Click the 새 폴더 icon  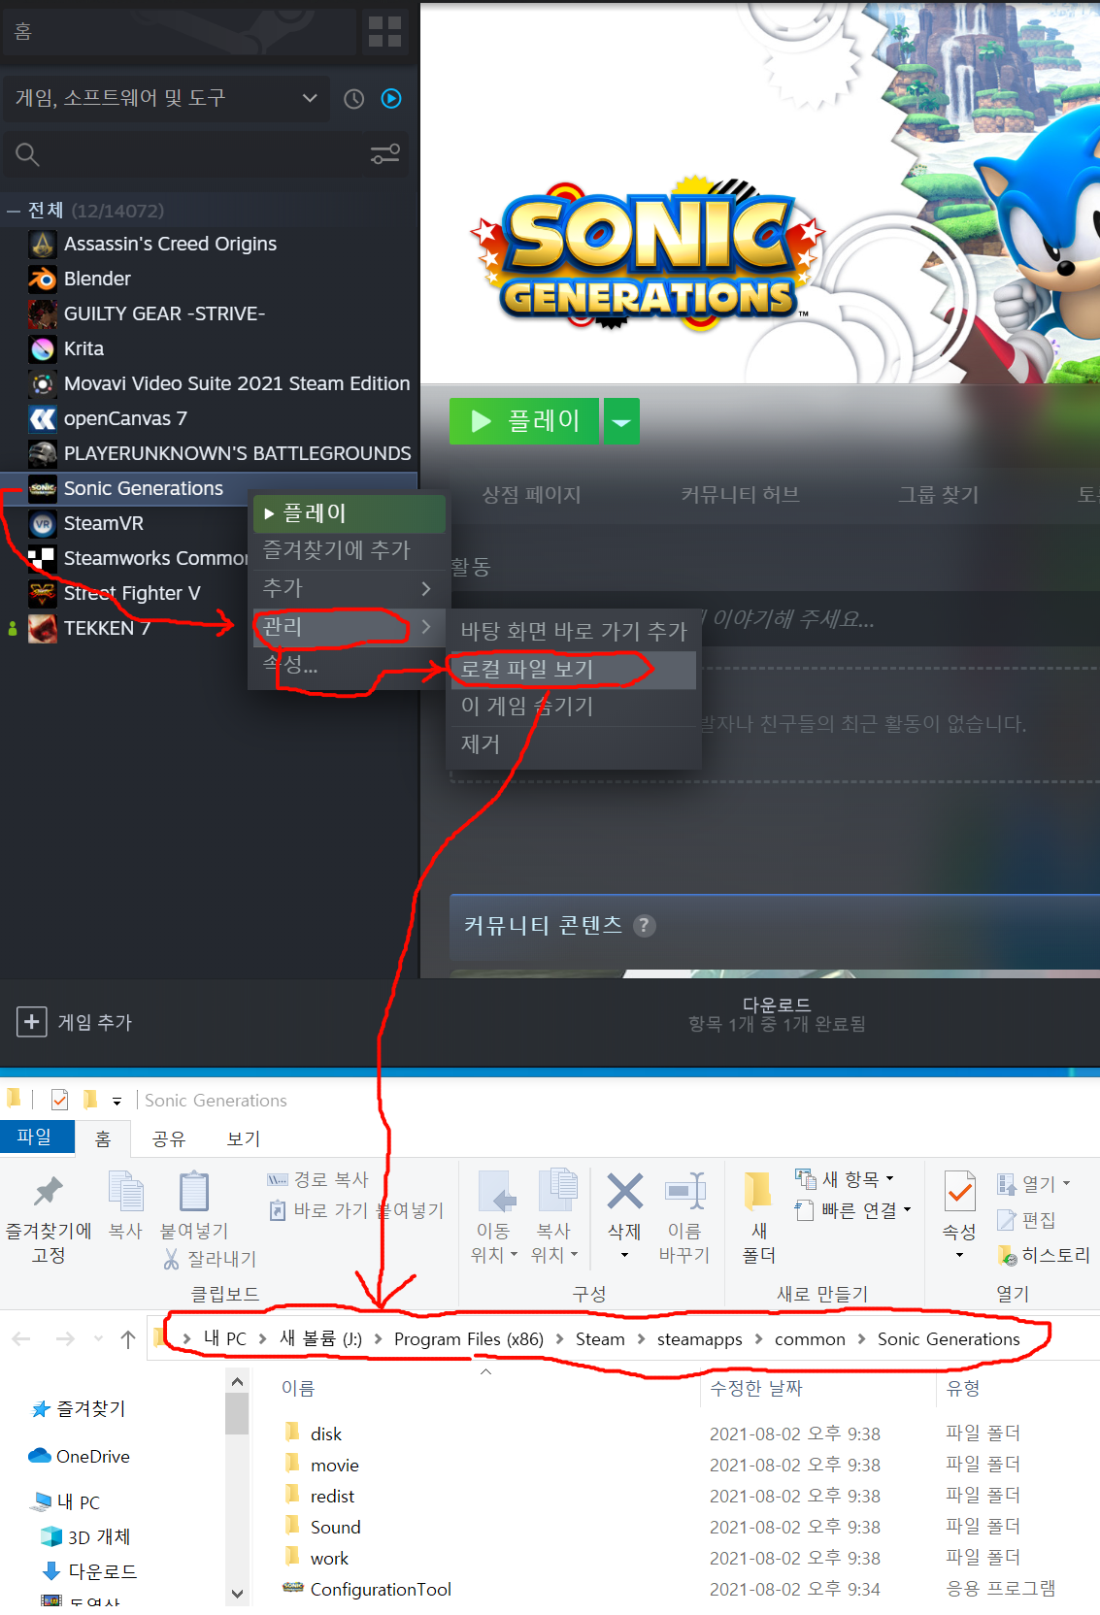point(758,1191)
